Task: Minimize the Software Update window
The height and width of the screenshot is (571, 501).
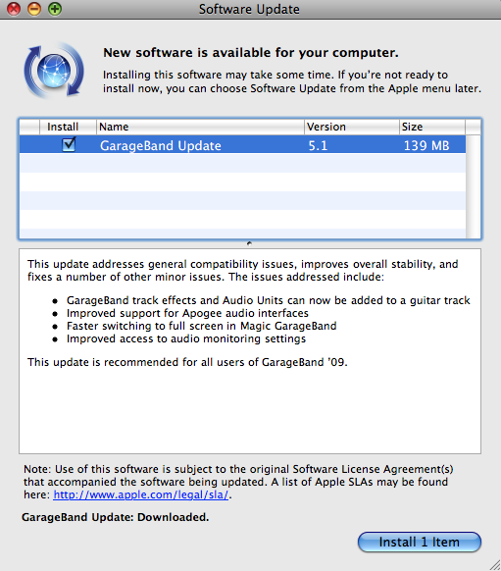Action: coord(34,9)
